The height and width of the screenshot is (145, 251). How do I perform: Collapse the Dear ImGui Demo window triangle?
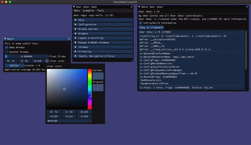74,7
